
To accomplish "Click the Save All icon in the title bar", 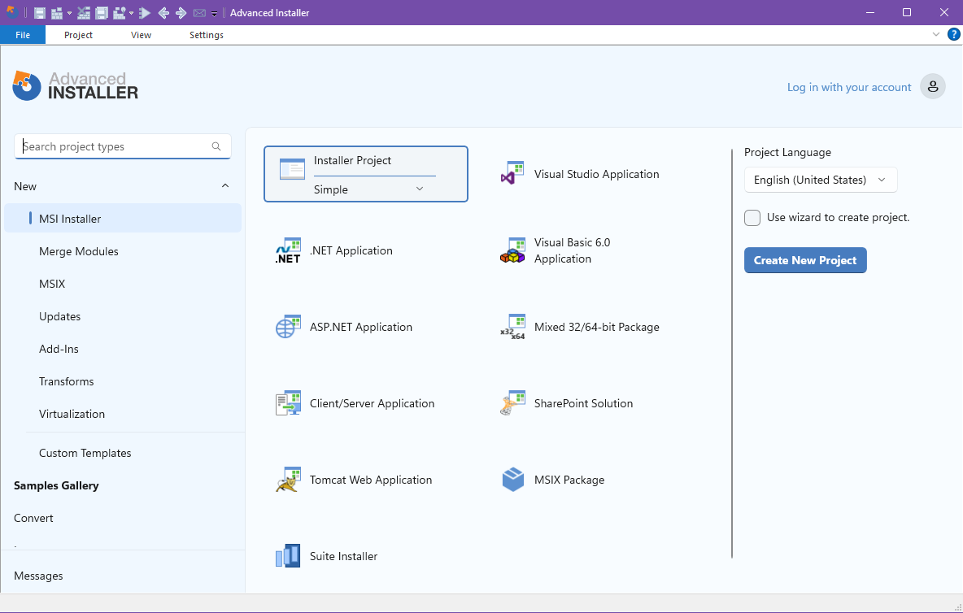I will click(102, 13).
